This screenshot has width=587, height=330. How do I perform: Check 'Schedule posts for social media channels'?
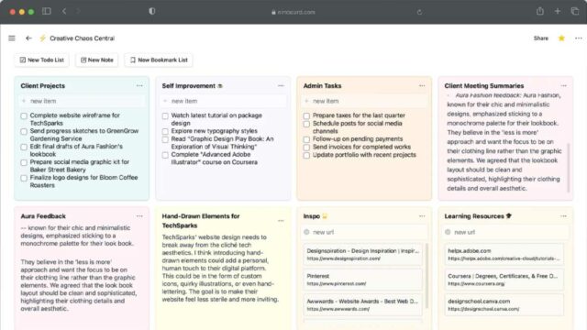[x=306, y=124]
